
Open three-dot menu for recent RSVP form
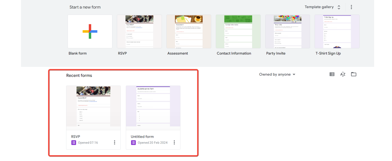115,143
